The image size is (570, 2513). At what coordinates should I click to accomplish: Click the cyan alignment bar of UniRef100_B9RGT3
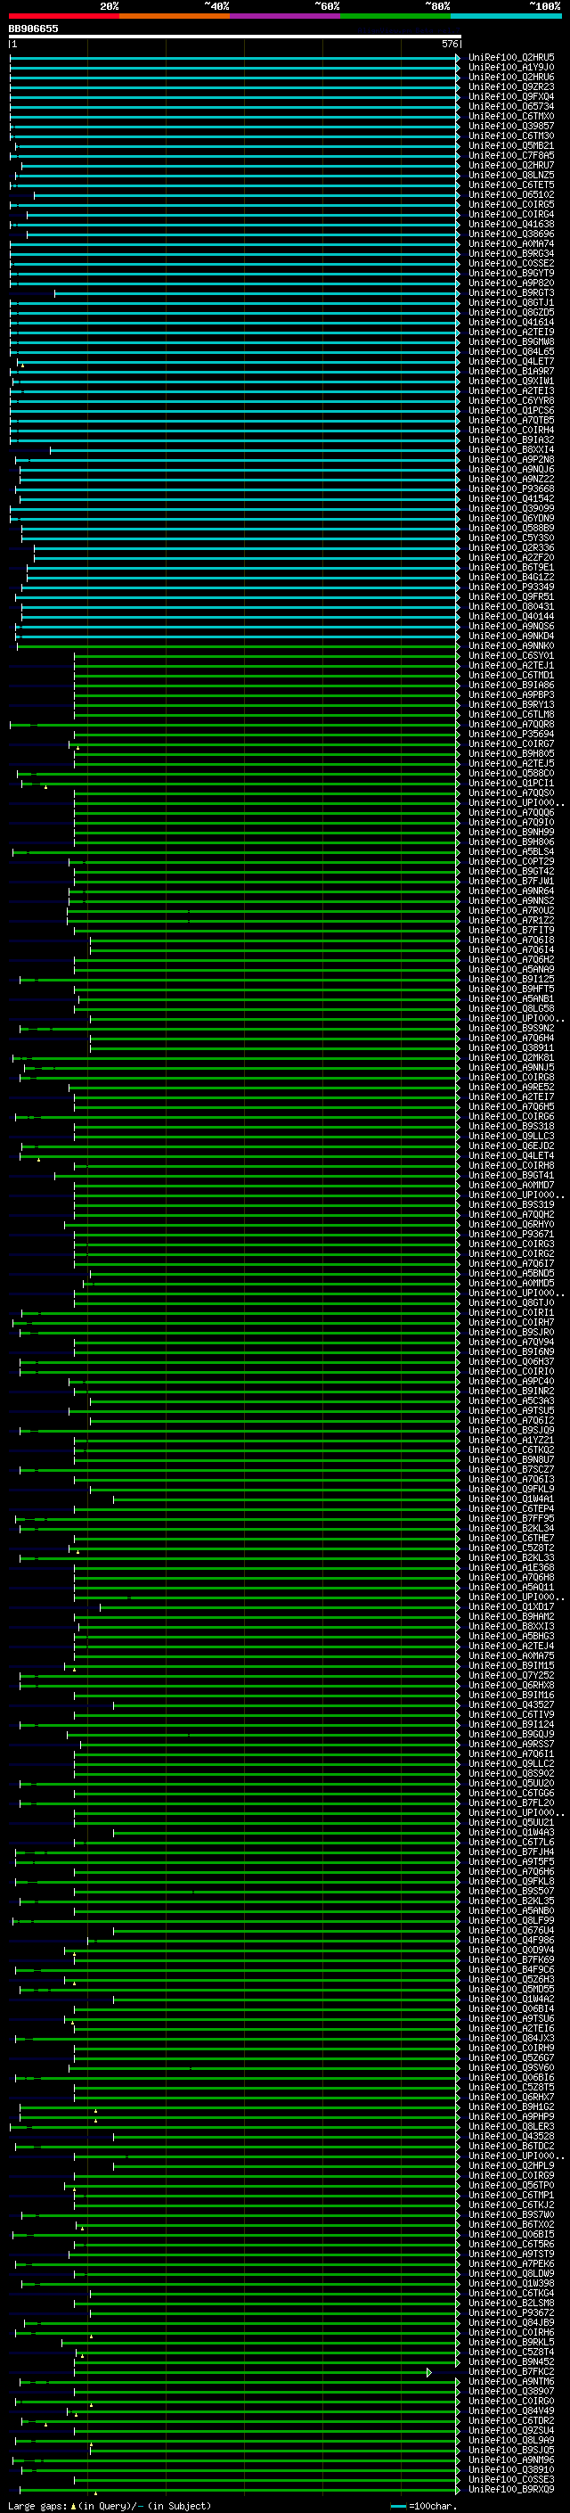tap(256, 293)
